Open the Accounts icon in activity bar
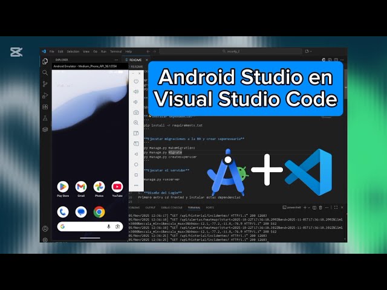 pyautogui.click(x=45, y=229)
